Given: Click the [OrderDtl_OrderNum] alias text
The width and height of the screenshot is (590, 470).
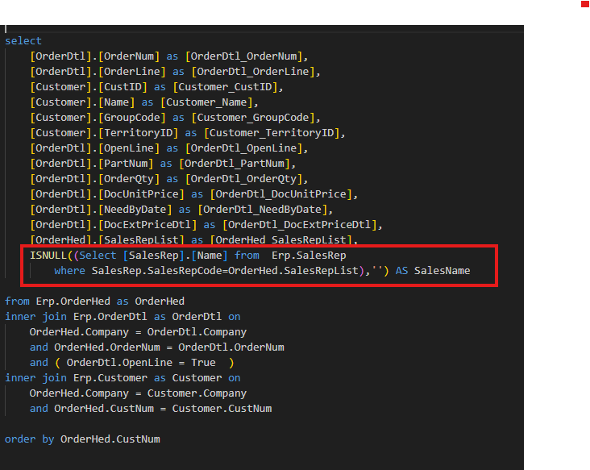Looking at the screenshot, I should click(x=244, y=56).
